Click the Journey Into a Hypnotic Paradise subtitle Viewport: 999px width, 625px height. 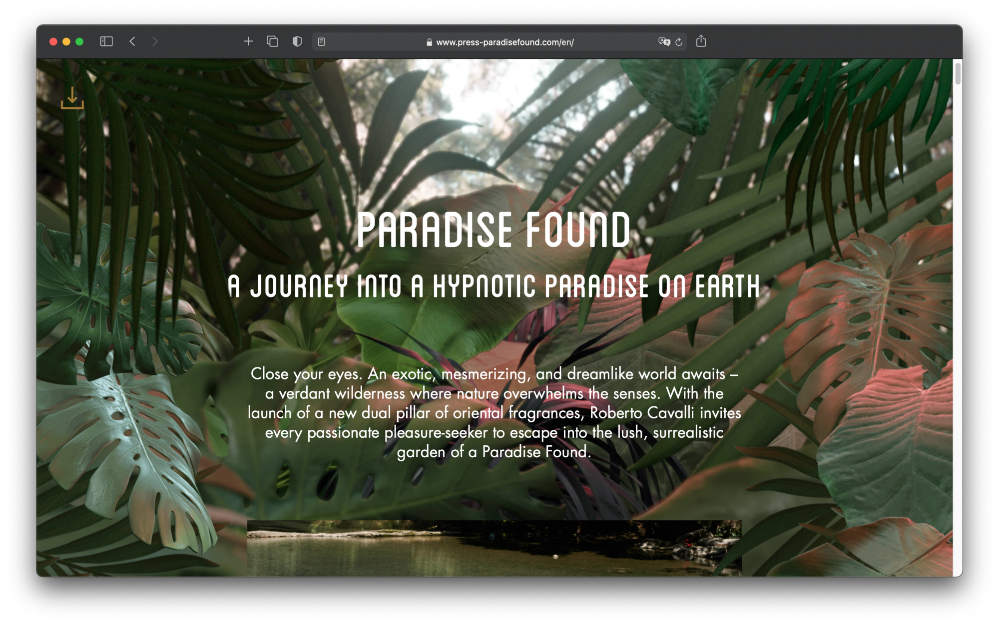[x=494, y=286]
